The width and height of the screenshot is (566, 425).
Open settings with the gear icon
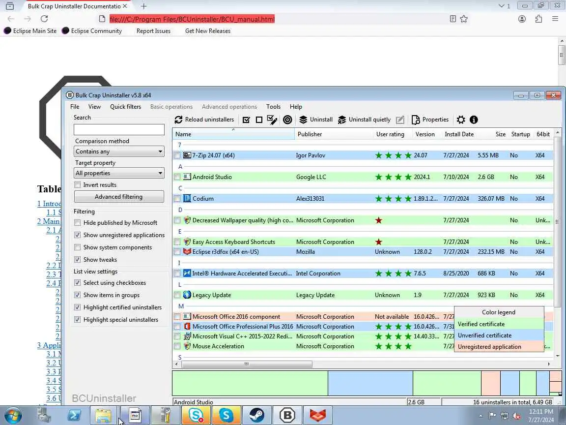pos(460,120)
